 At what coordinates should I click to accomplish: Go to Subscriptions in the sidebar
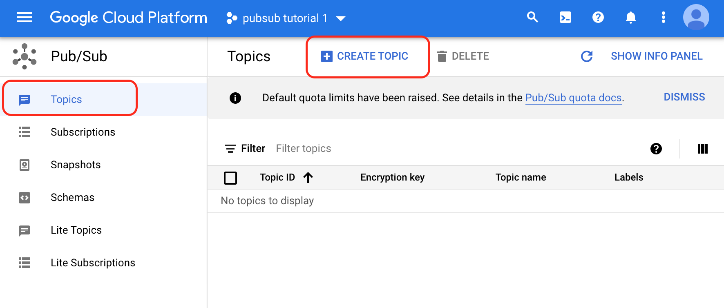[104, 132]
